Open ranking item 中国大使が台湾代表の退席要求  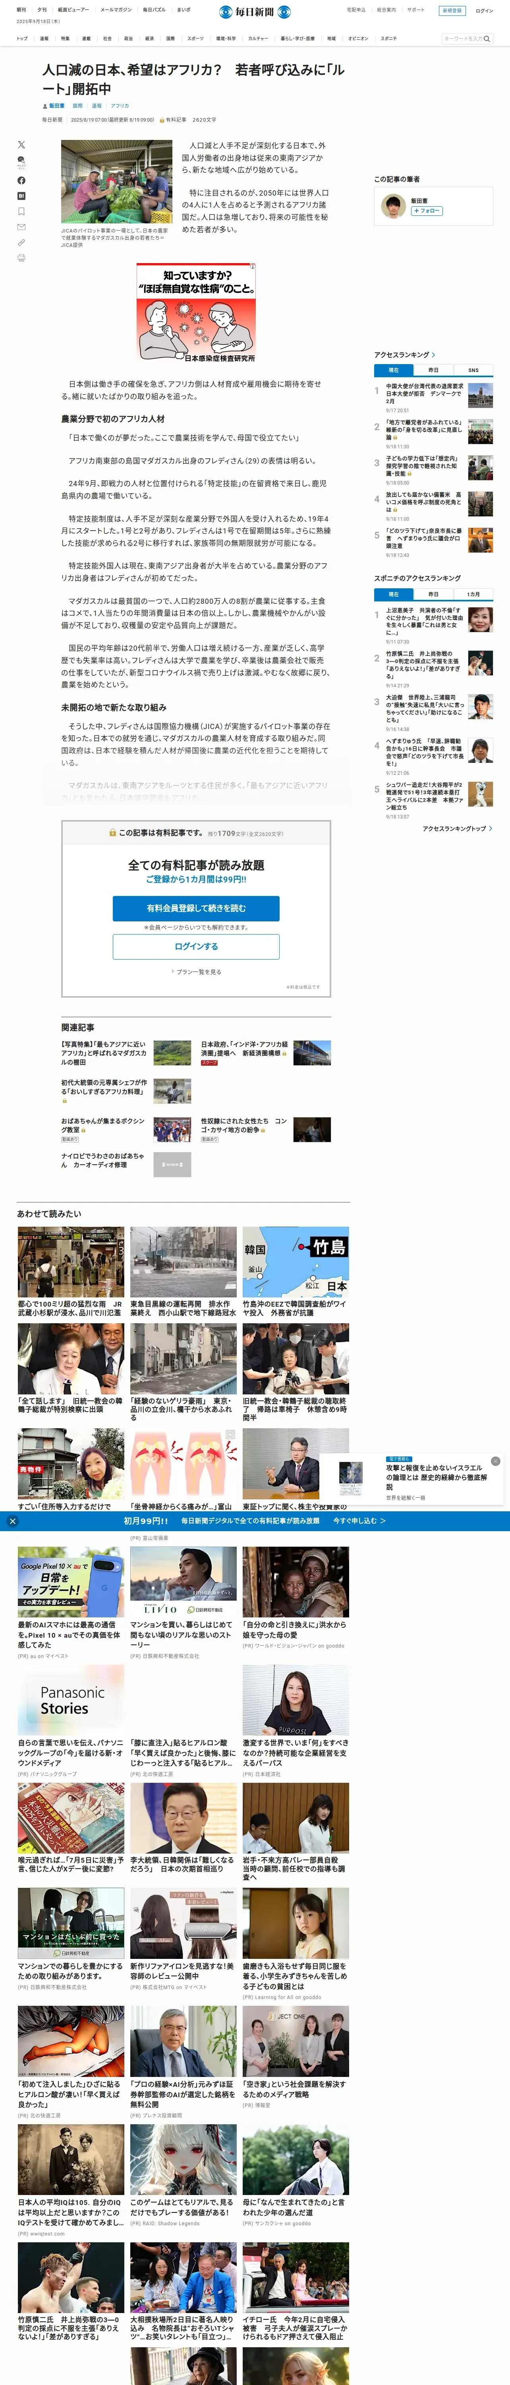tap(425, 394)
